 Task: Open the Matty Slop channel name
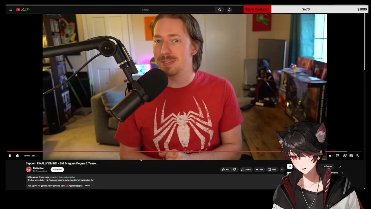pos(39,168)
